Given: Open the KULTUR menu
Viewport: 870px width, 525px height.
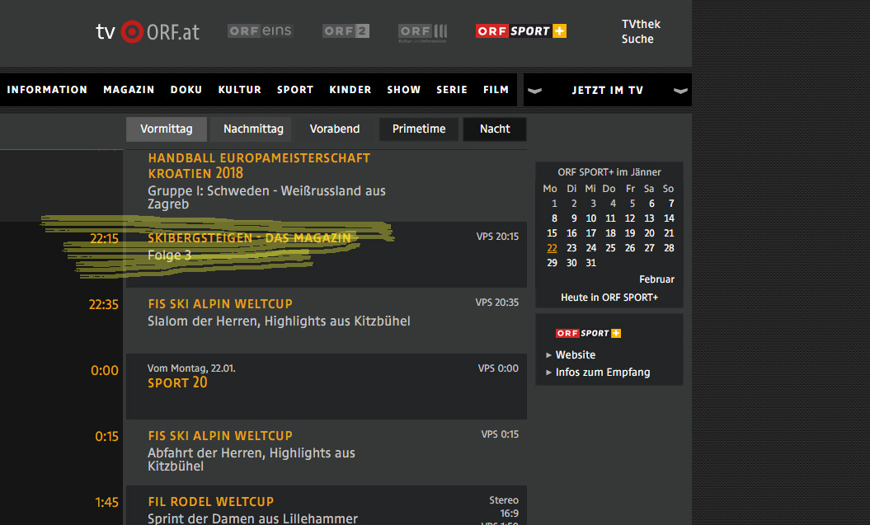Looking at the screenshot, I should (x=240, y=90).
